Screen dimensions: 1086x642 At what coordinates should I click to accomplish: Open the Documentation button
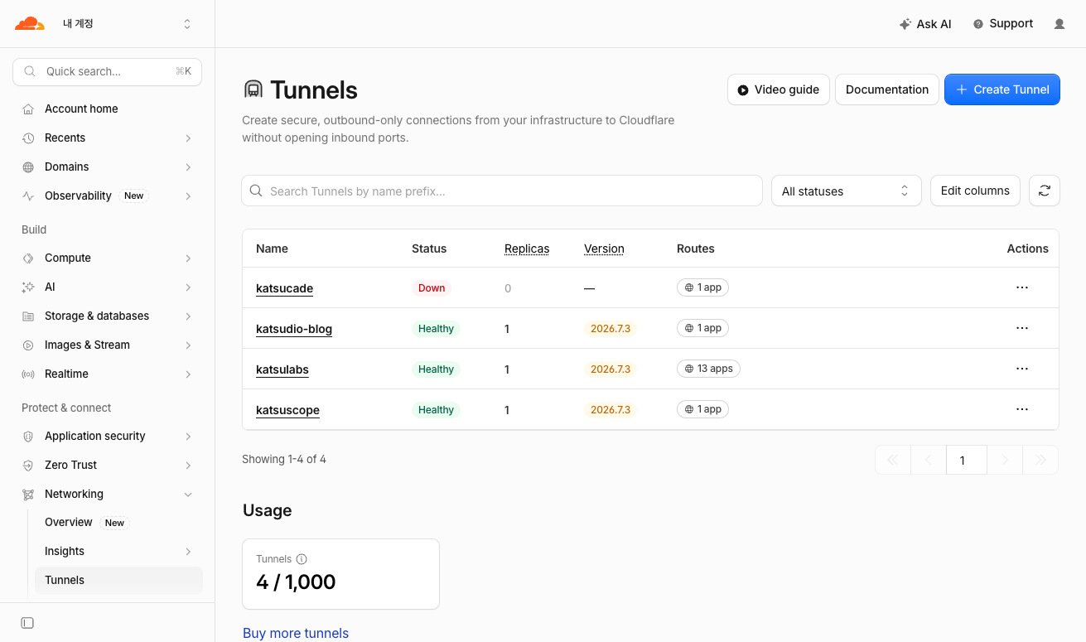click(887, 89)
